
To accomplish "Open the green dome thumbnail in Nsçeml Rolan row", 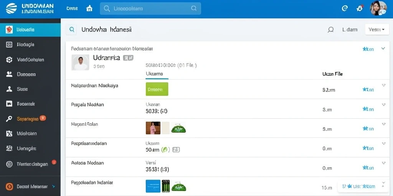I will pyautogui.click(x=178, y=128).
